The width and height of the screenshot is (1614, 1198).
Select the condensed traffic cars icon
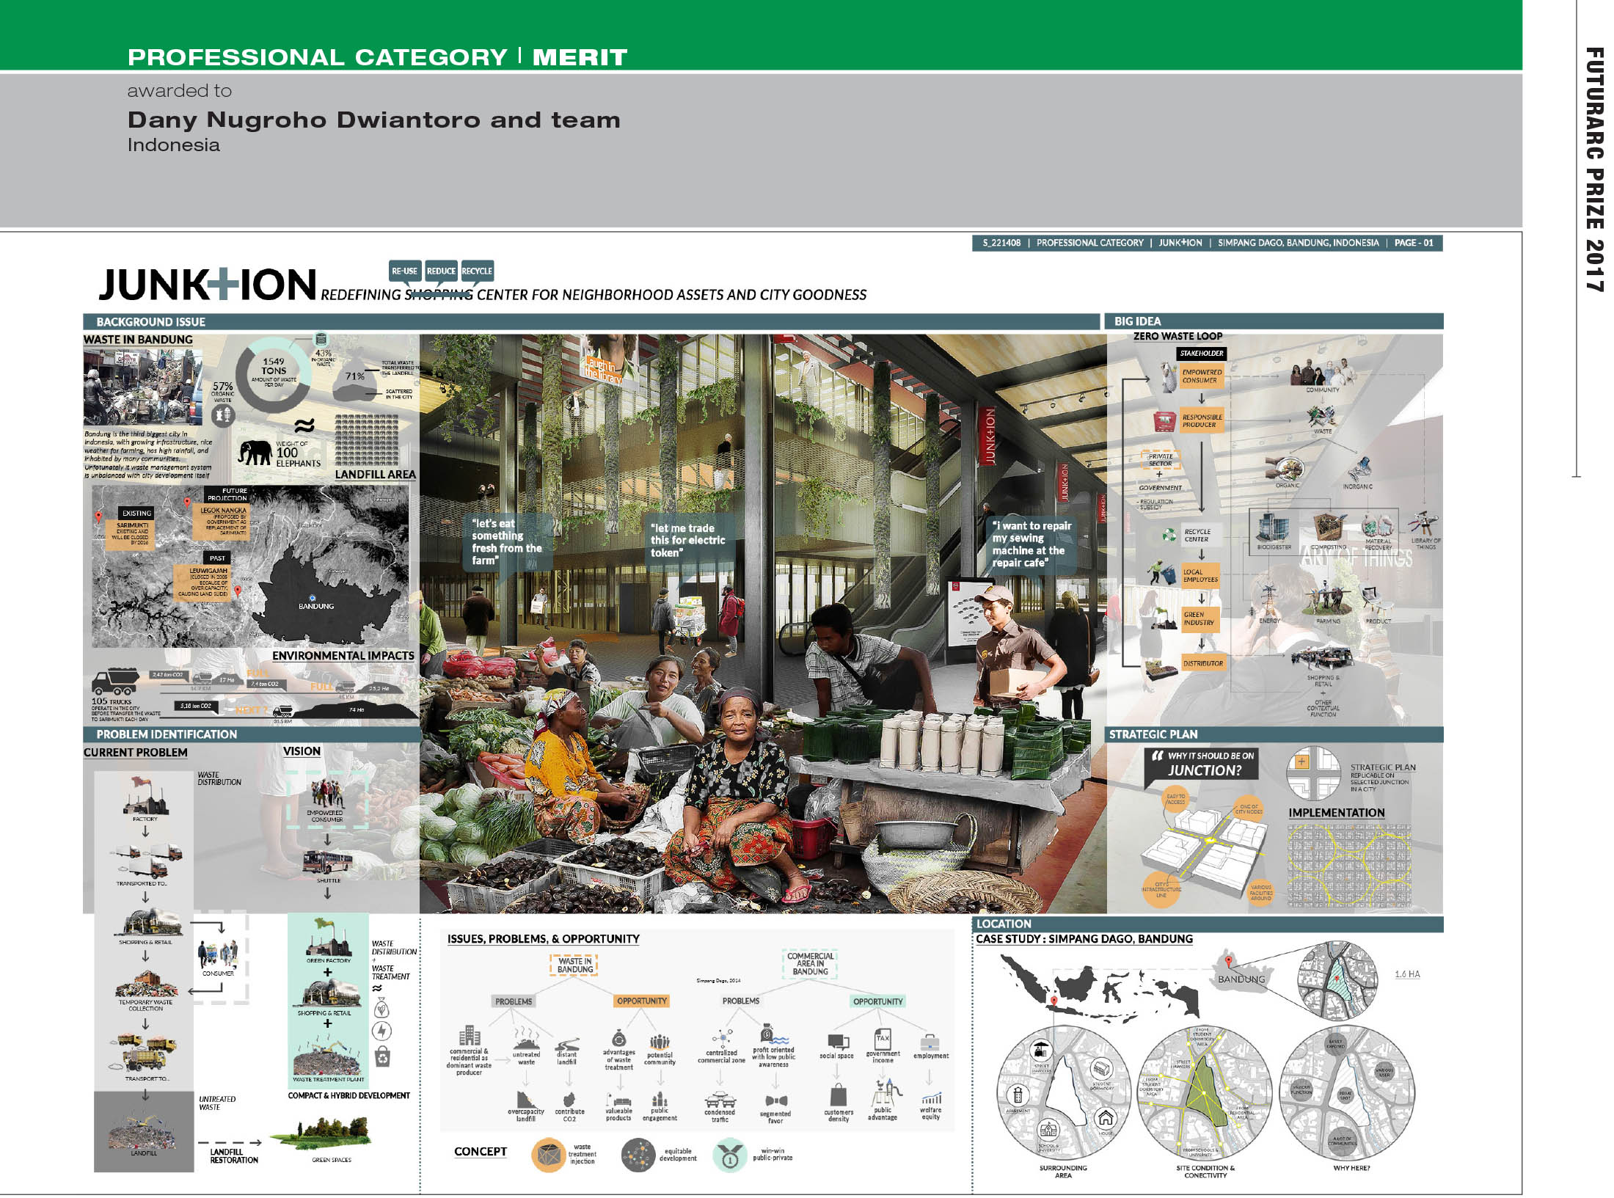[x=720, y=1100]
